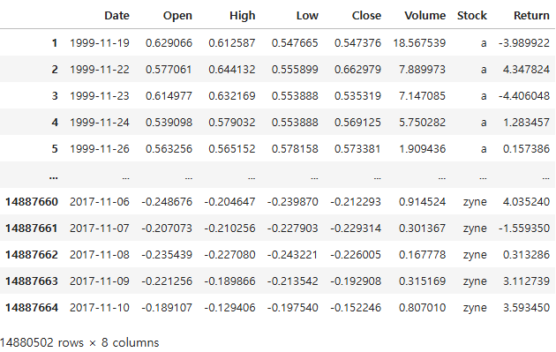
Task: Click Volume value 18.567539
Action: (419, 43)
